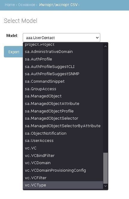Select sa.AdministrativeDomain option

point(63,52)
